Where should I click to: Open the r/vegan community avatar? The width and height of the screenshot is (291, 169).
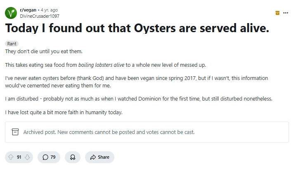tap(11, 13)
